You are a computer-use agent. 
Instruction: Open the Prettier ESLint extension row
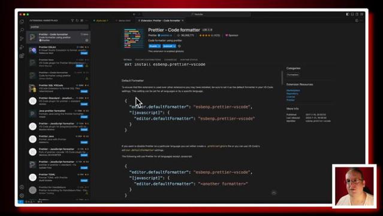(59, 50)
